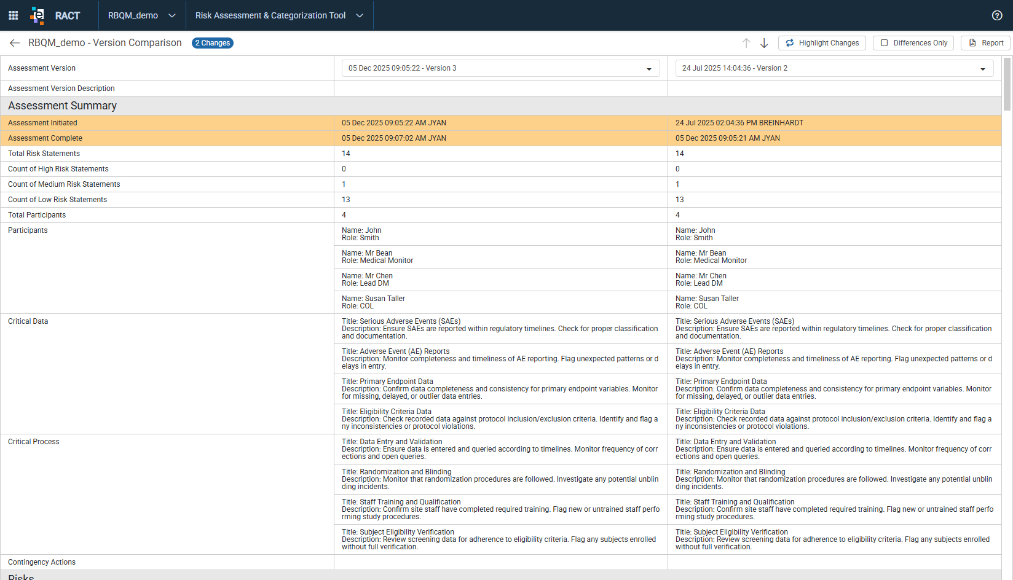Click the Critical Data row label

pos(28,321)
